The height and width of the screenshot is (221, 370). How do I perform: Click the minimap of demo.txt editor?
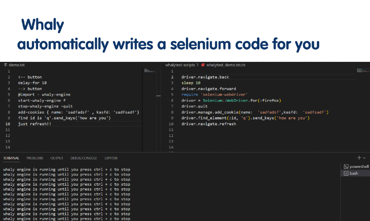tap(150, 70)
